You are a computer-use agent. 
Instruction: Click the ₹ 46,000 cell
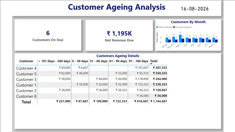82,73
